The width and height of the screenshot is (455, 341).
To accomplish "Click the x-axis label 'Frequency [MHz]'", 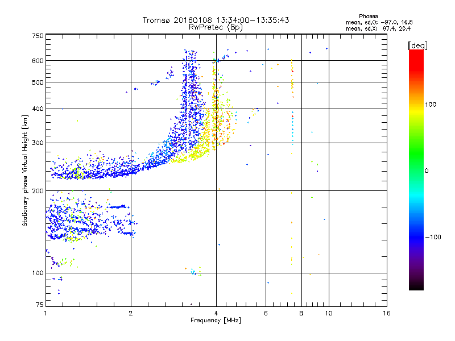I will coord(216,321).
